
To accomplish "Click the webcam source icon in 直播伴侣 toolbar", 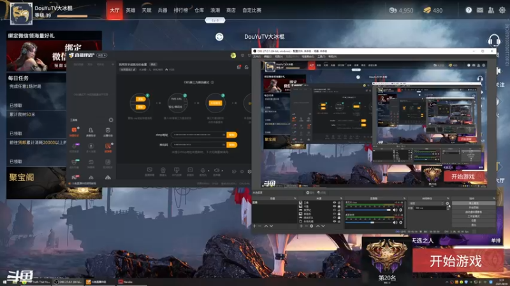I will (x=163, y=170).
